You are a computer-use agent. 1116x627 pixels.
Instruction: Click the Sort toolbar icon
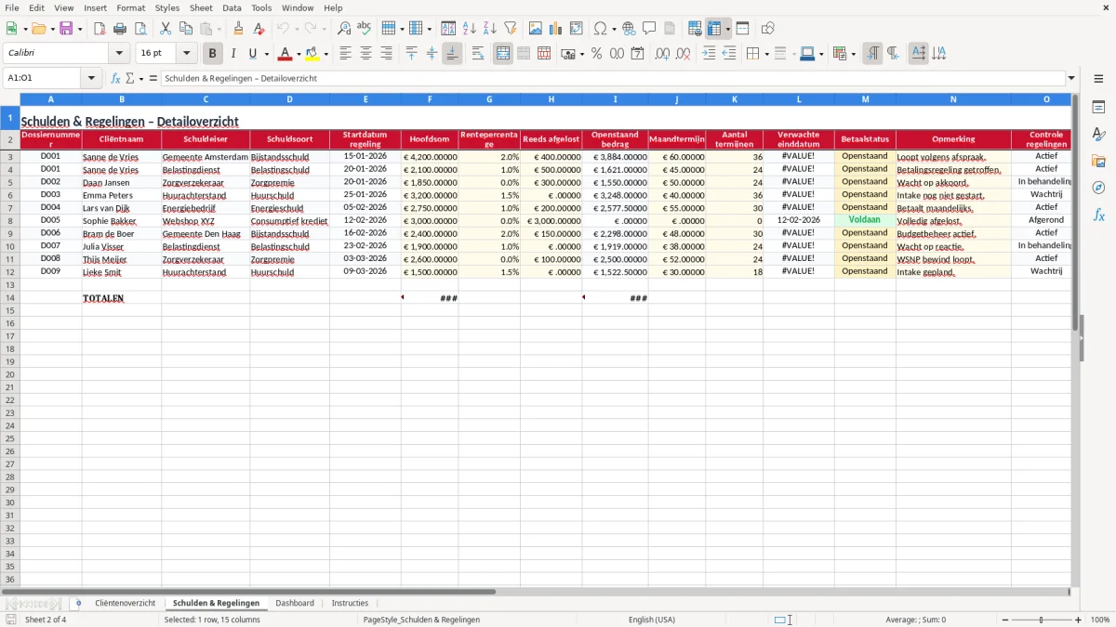coord(448,29)
